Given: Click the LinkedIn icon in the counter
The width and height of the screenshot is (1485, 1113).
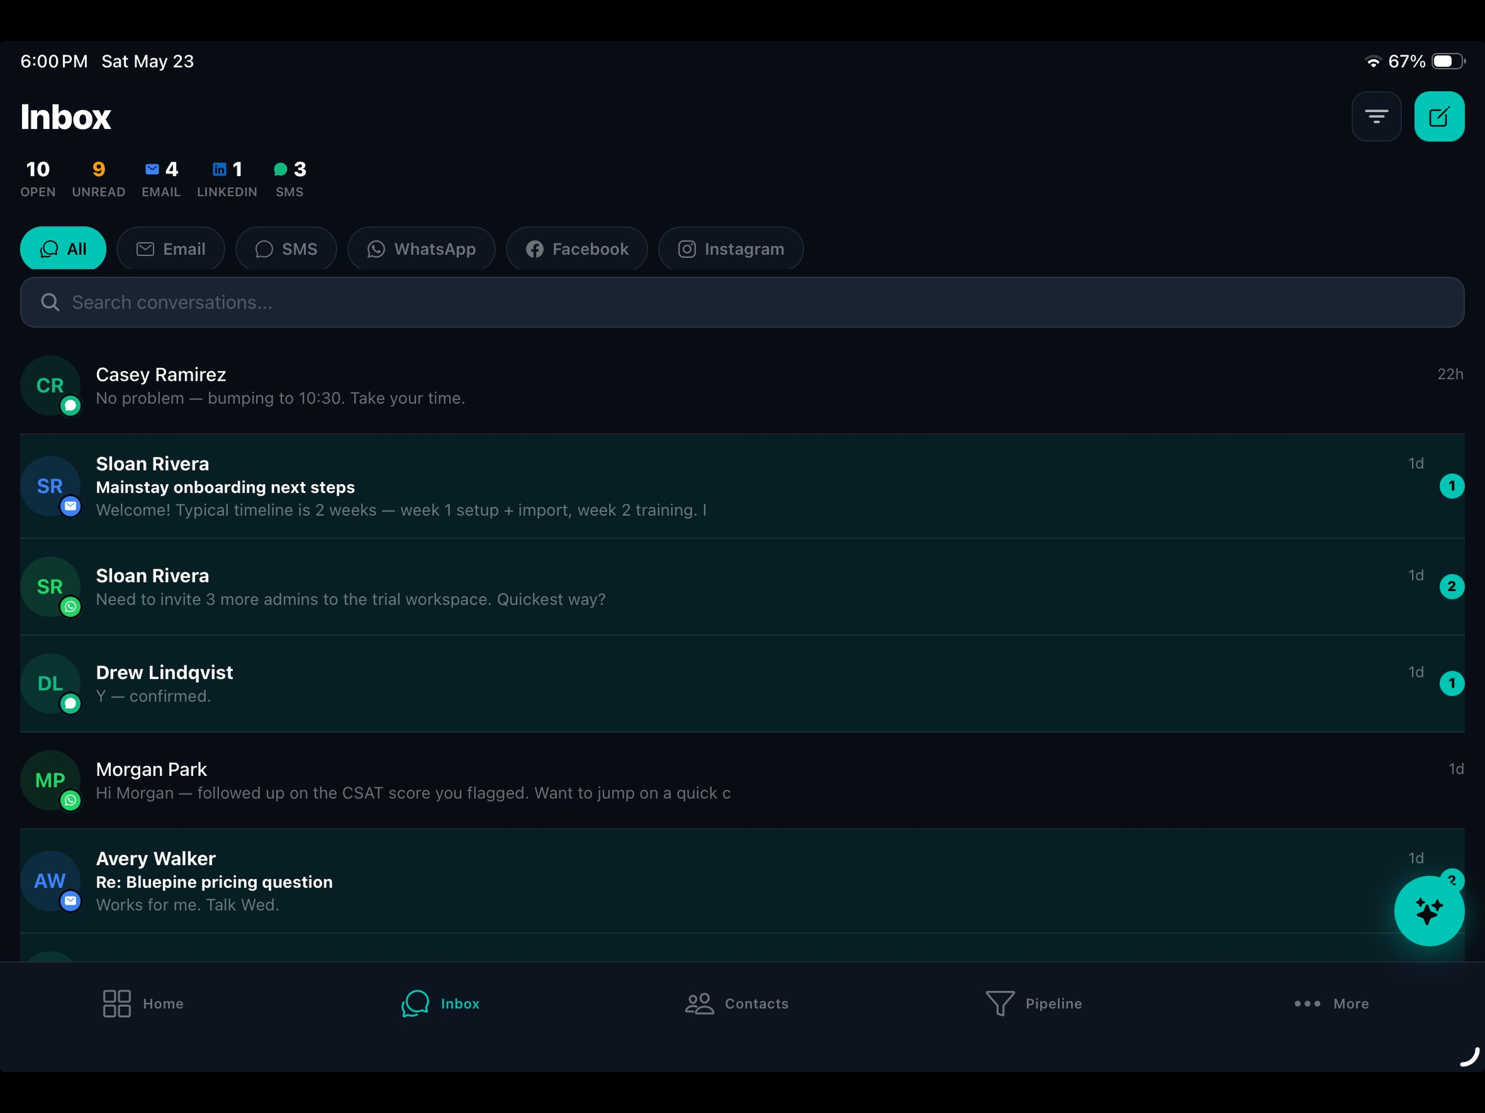Looking at the screenshot, I should (x=220, y=169).
